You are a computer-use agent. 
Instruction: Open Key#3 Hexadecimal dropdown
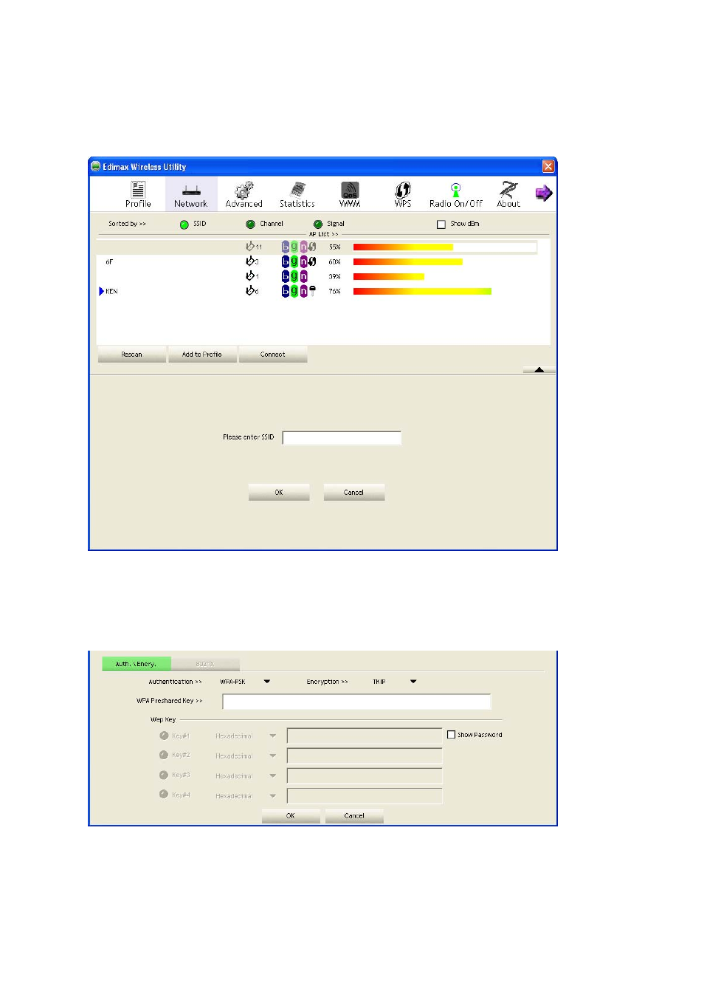(x=273, y=775)
